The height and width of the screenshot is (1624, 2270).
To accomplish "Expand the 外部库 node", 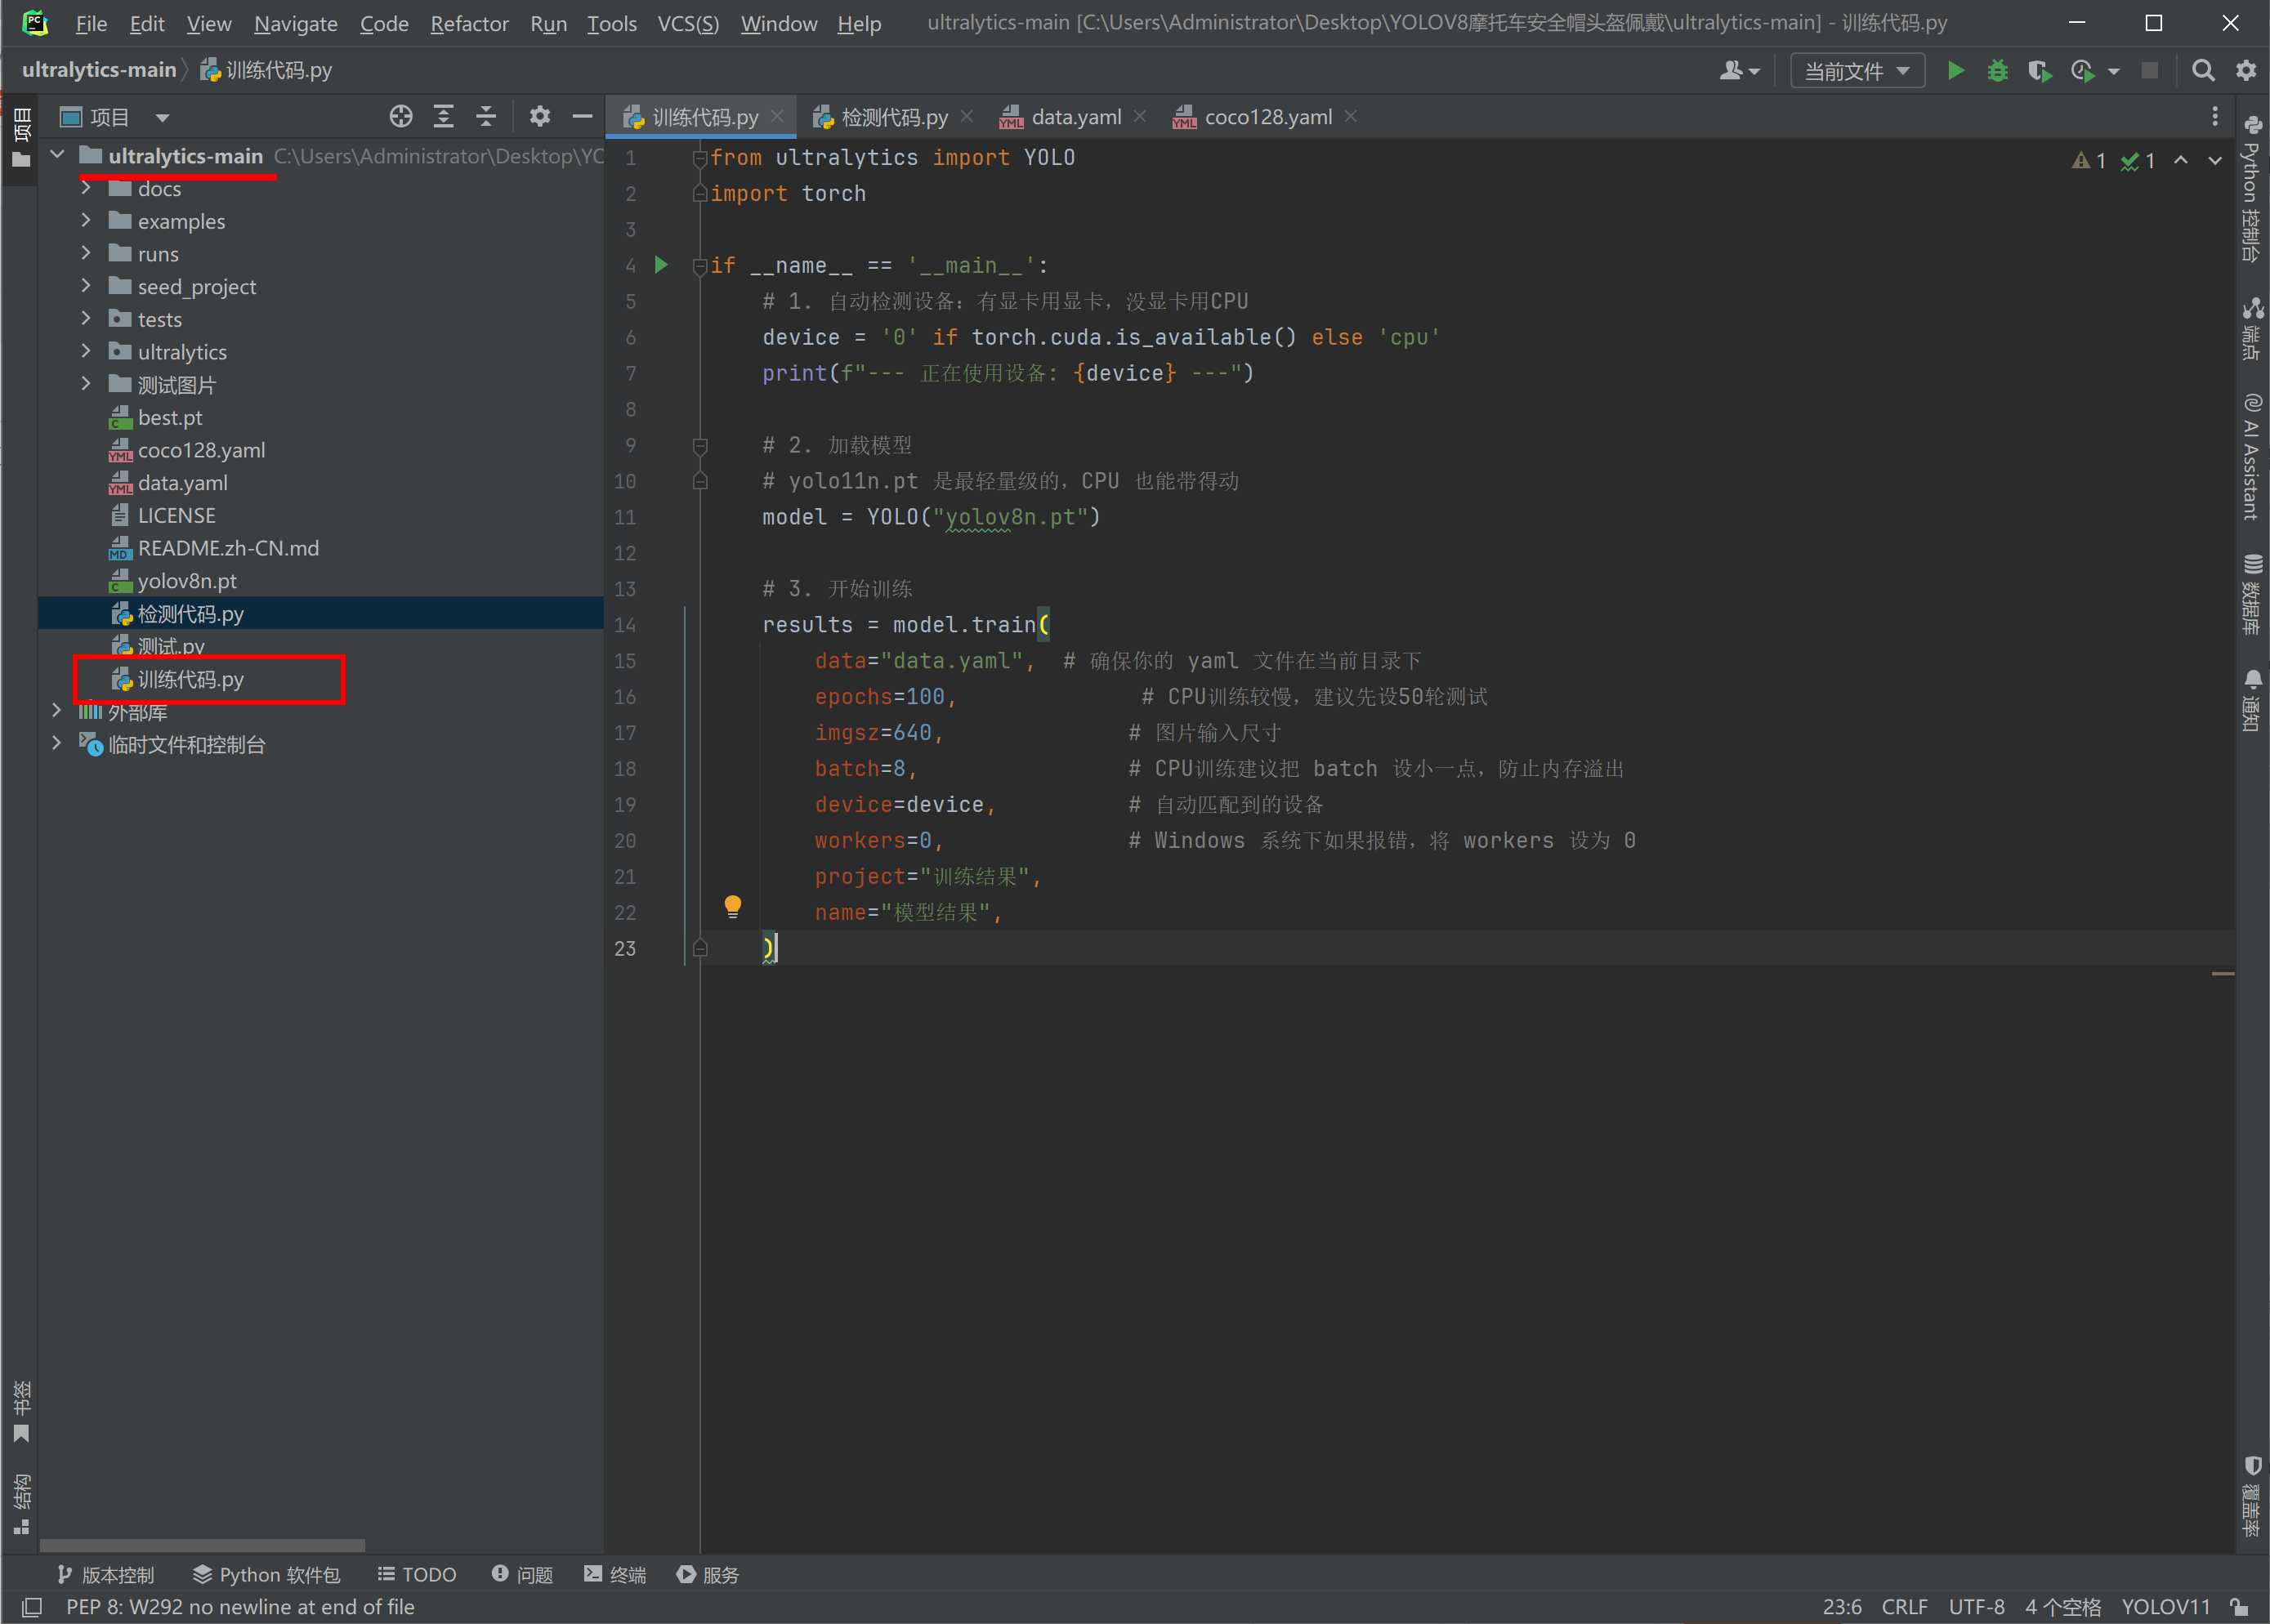I will pos(57,711).
